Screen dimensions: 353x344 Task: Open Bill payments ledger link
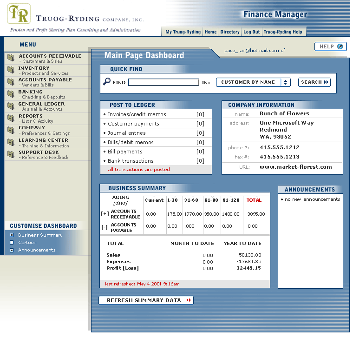click(x=125, y=152)
